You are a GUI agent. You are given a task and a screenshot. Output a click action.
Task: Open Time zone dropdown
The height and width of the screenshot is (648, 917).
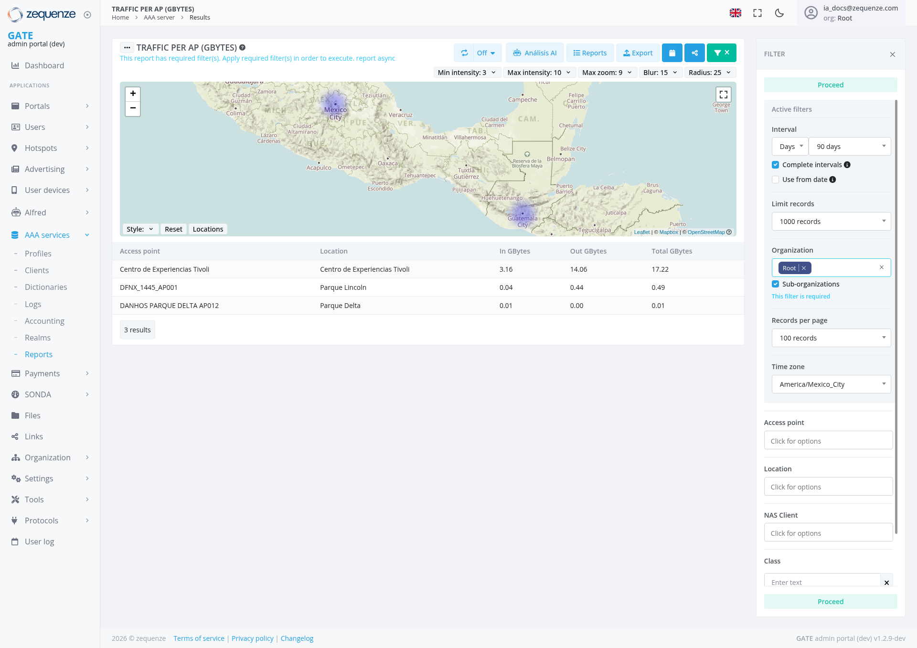(831, 384)
